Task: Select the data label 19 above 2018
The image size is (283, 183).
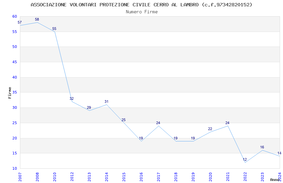Action: coord(175,138)
